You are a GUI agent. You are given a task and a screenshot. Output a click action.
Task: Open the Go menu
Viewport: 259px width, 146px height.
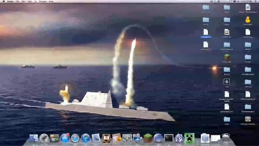coord(36,1)
